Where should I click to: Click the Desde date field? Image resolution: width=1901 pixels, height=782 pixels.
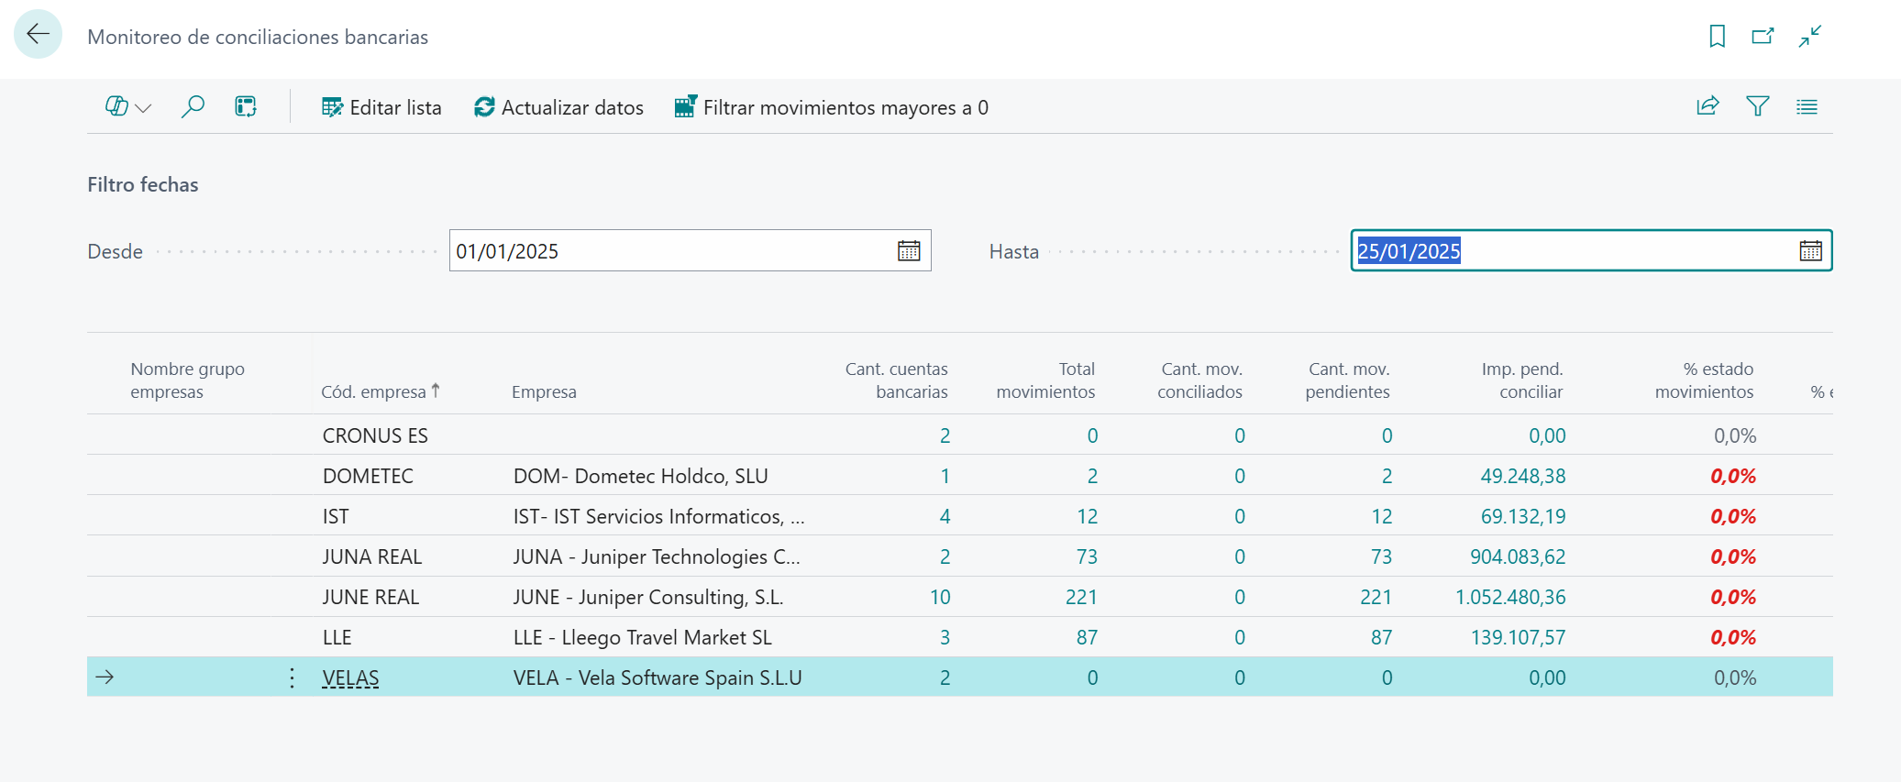690,250
